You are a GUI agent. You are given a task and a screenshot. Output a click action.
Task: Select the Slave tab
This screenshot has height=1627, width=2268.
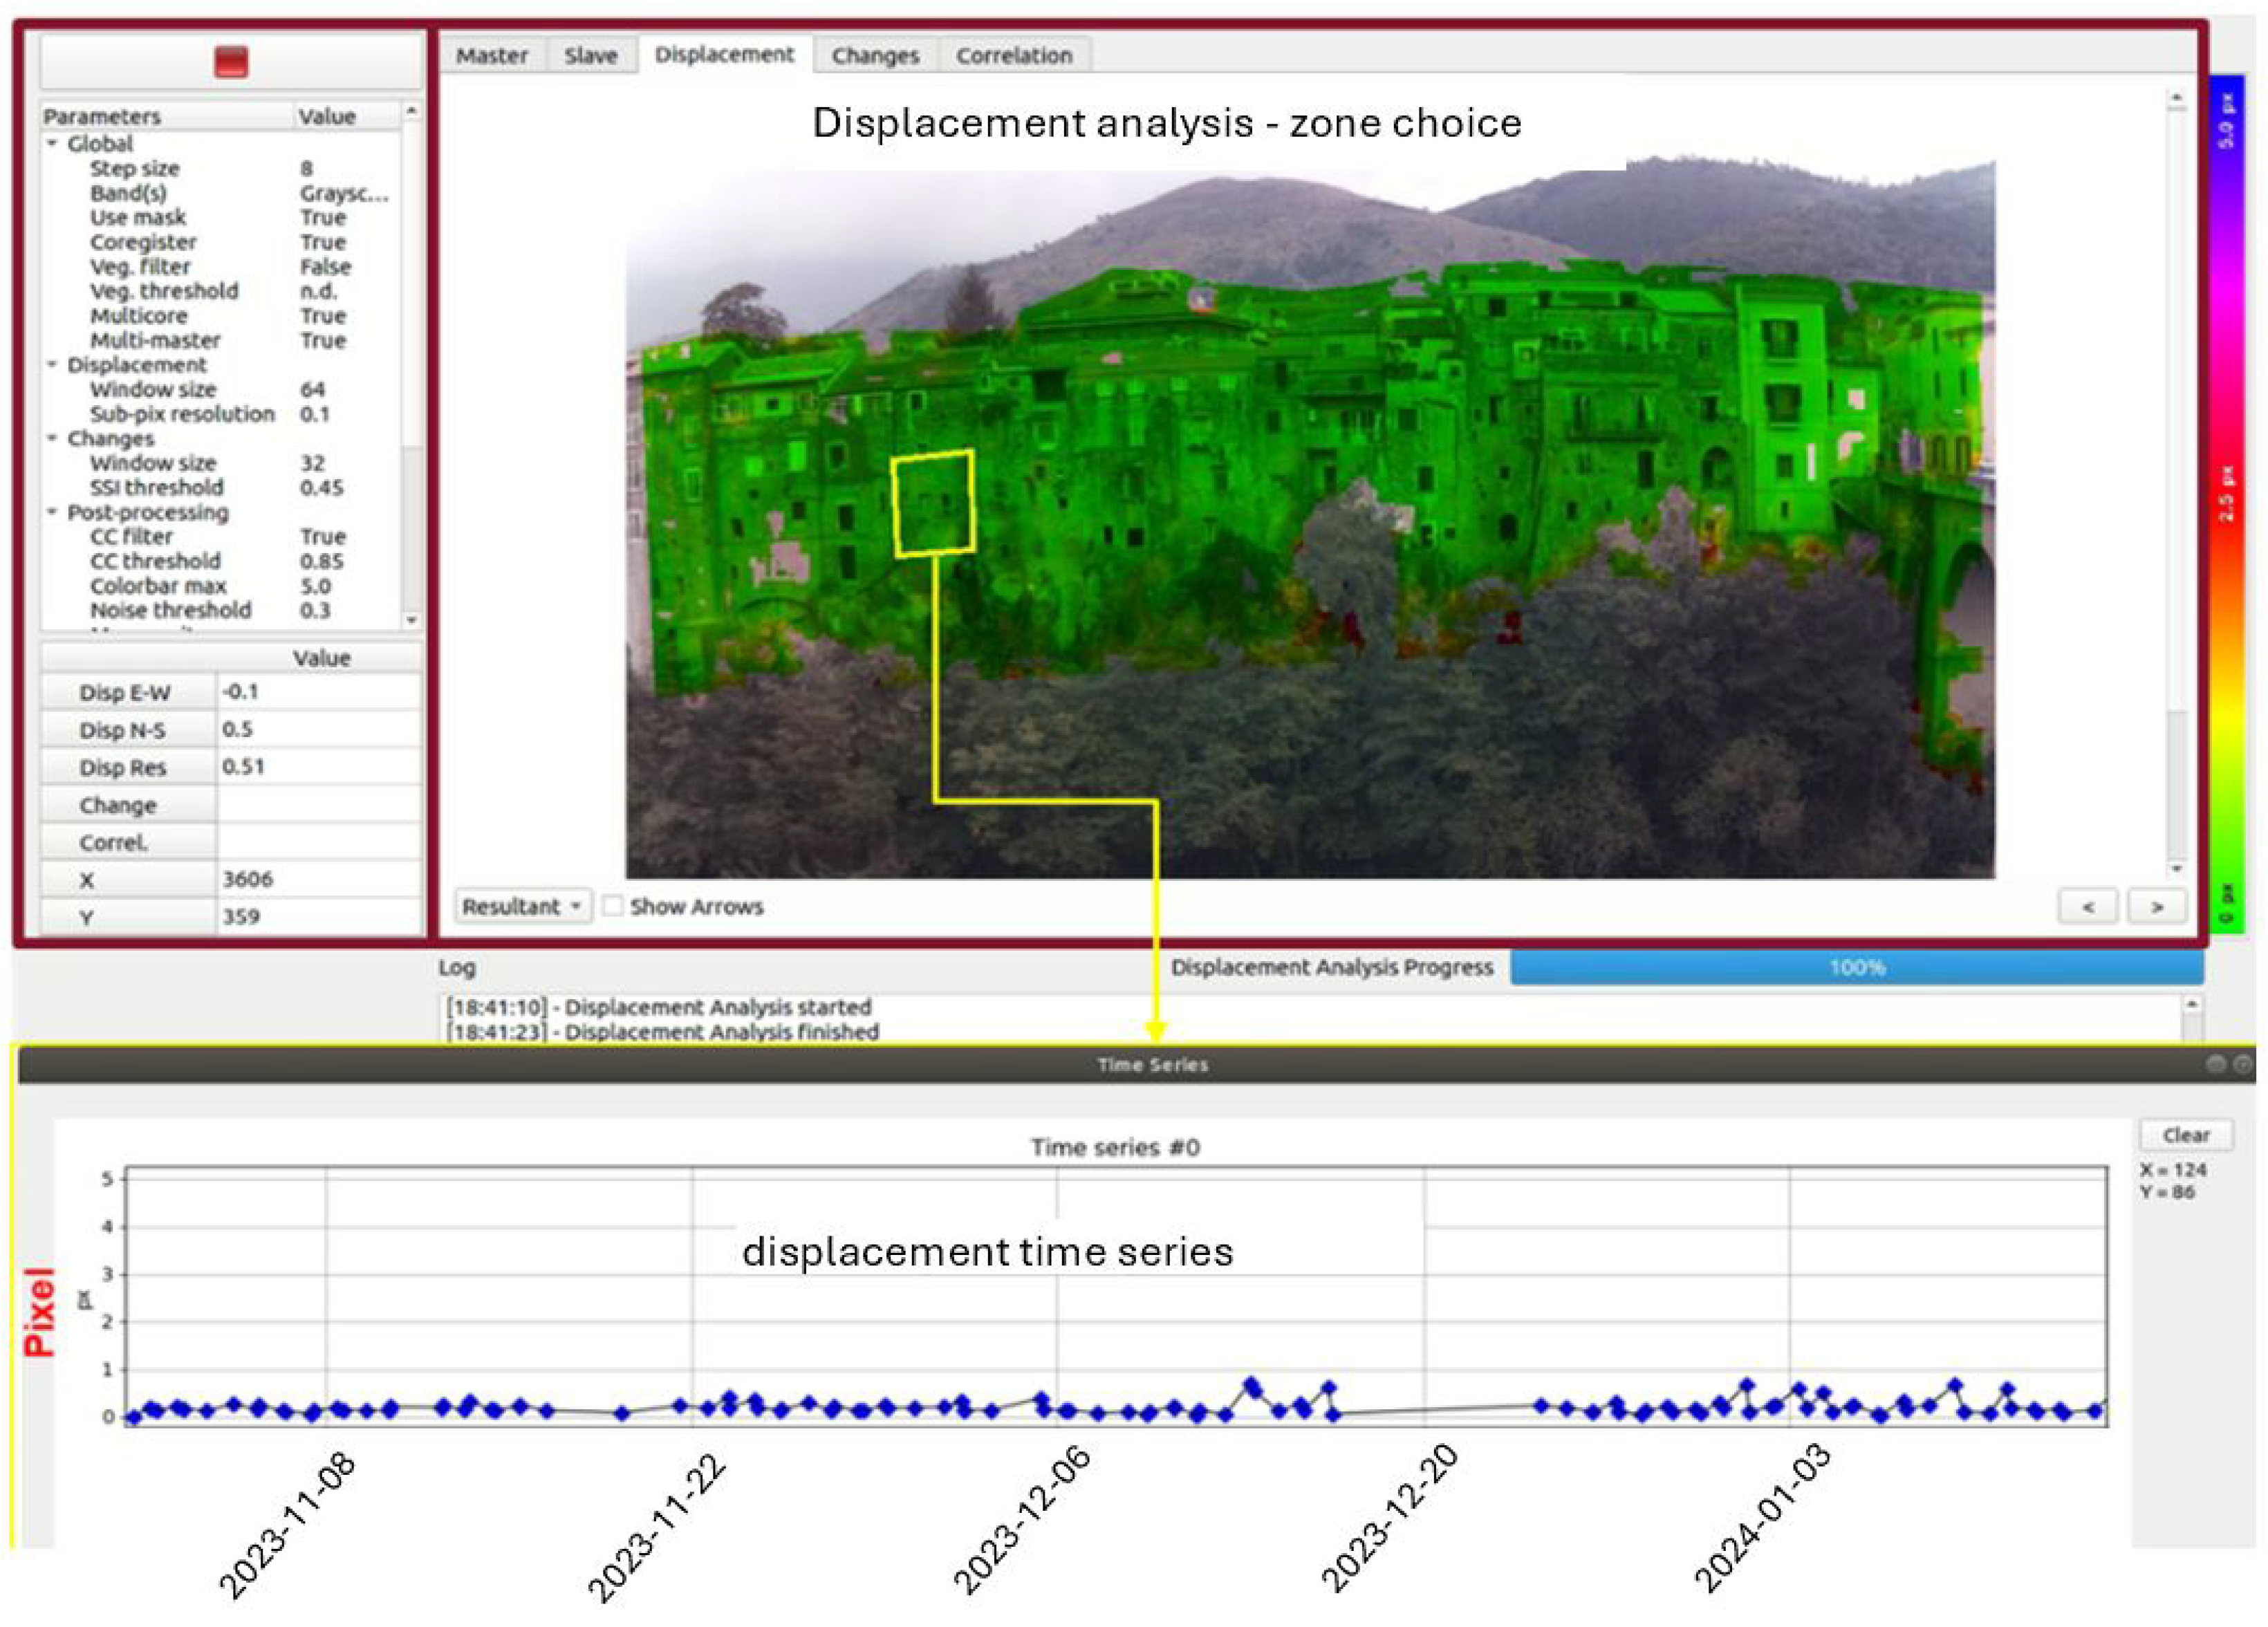point(590,56)
